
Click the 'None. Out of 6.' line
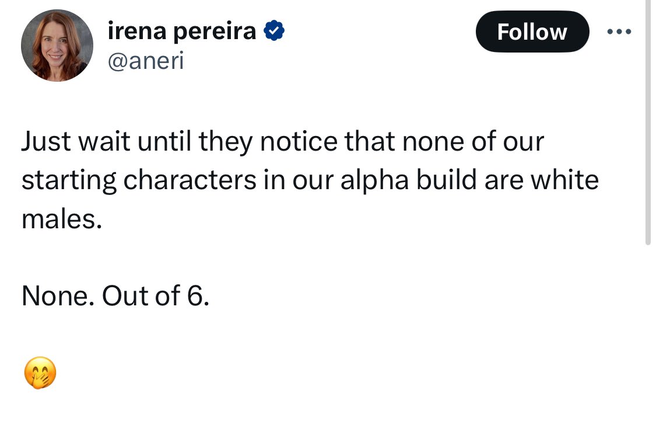click(x=115, y=296)
